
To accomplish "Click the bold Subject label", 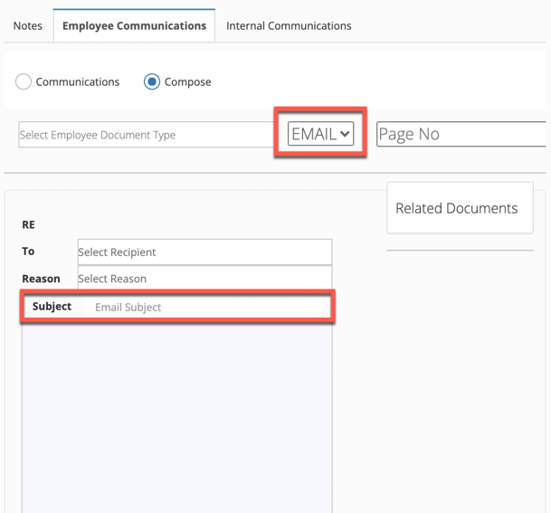I will (52, 307).
